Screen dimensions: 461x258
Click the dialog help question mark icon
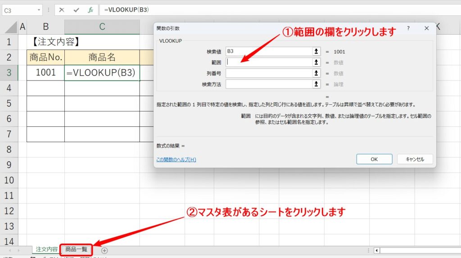408,28
